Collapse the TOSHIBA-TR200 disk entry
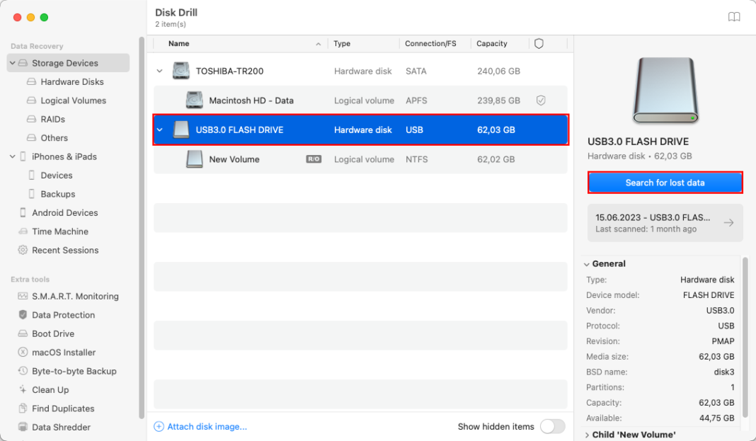Image resolution: width=756 pixels, height=441 pixels. [159, 71]
